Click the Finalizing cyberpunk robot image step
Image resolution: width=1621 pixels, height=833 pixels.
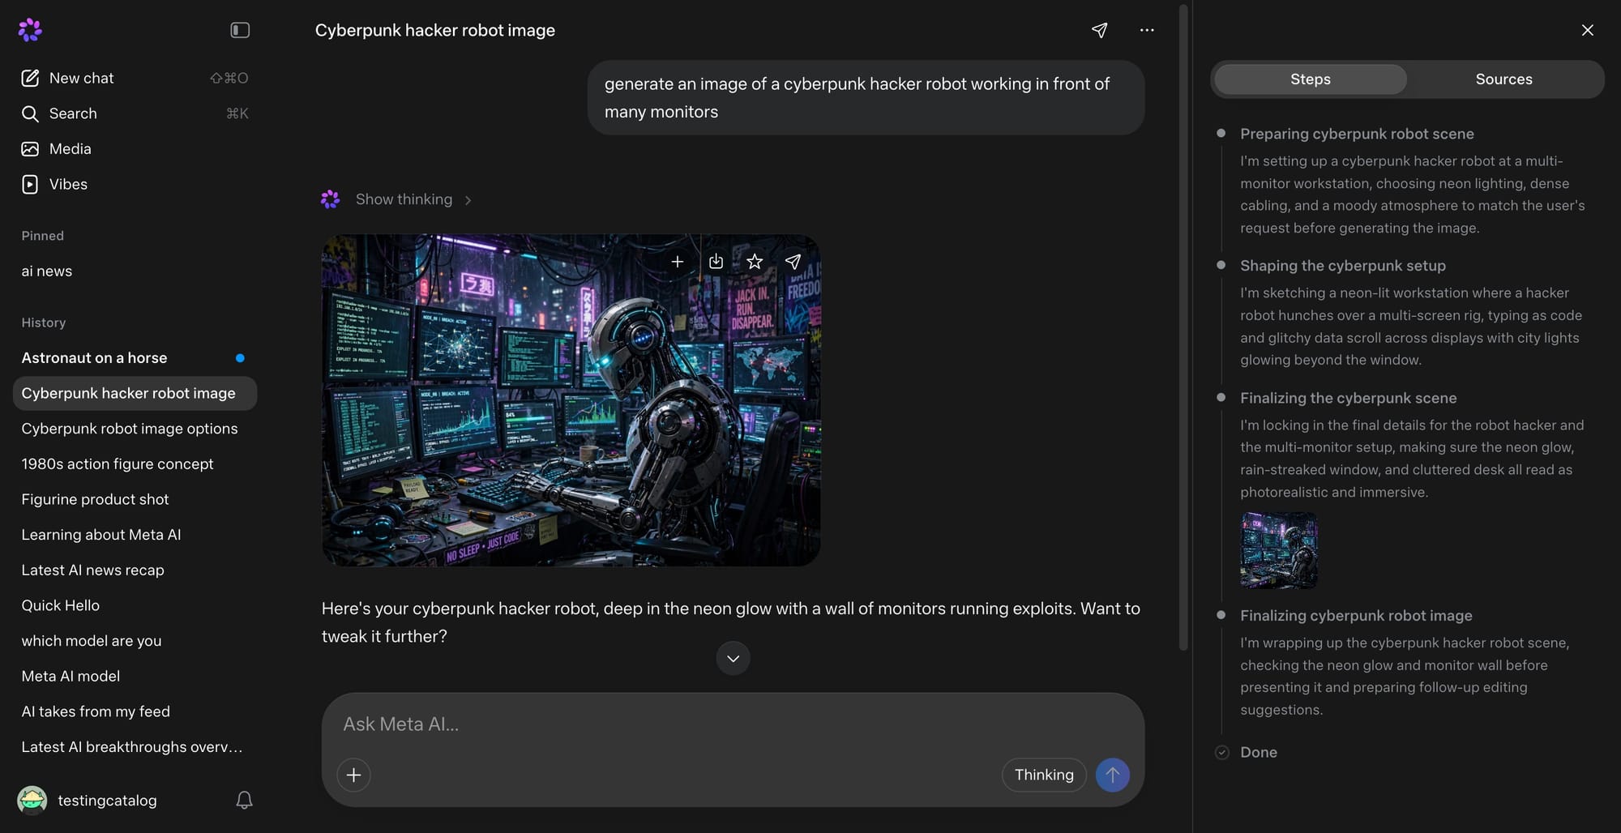(x=1356, y=616)
